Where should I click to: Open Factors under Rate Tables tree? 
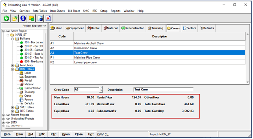coord(29,100)
